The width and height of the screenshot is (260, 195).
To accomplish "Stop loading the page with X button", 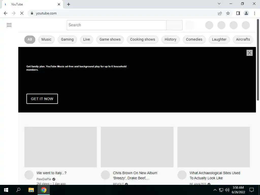I will click(x=22, y=13).
